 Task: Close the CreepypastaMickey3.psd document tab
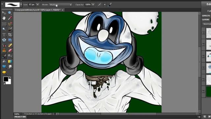tap(63, 10)
